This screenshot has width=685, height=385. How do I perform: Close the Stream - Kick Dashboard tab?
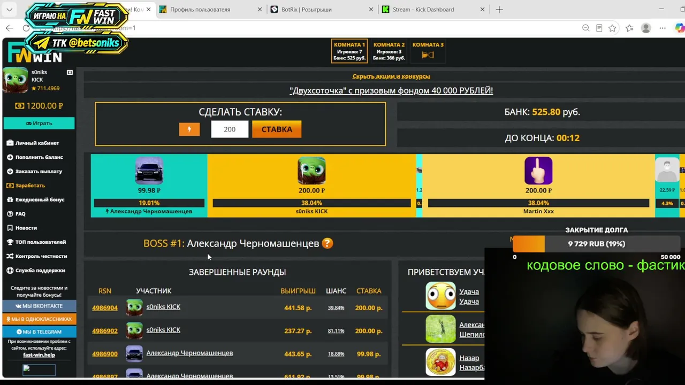pos(482,10)
